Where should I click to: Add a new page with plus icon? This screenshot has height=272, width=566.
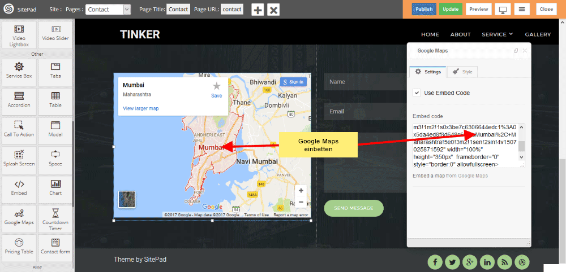(258, 10)
